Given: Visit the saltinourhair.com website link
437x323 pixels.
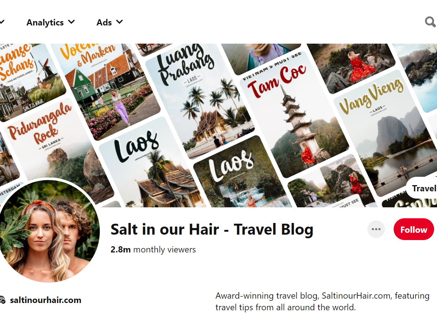Looking at the screenshot, I should coord(46,300).
